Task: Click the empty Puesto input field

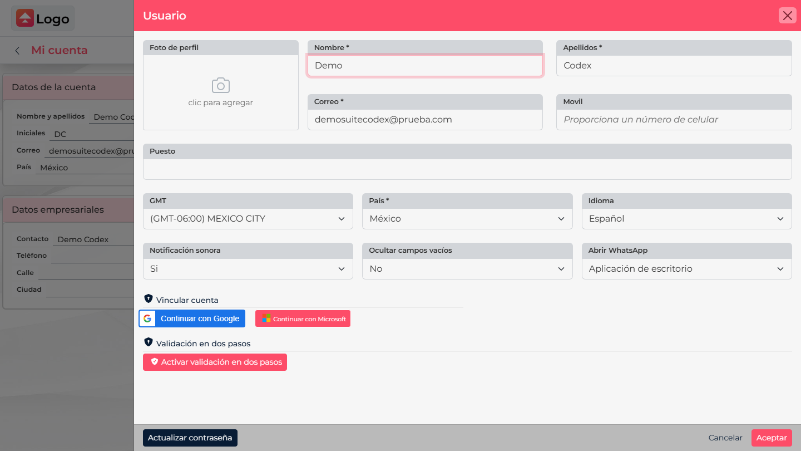Action: click(467, 169)
